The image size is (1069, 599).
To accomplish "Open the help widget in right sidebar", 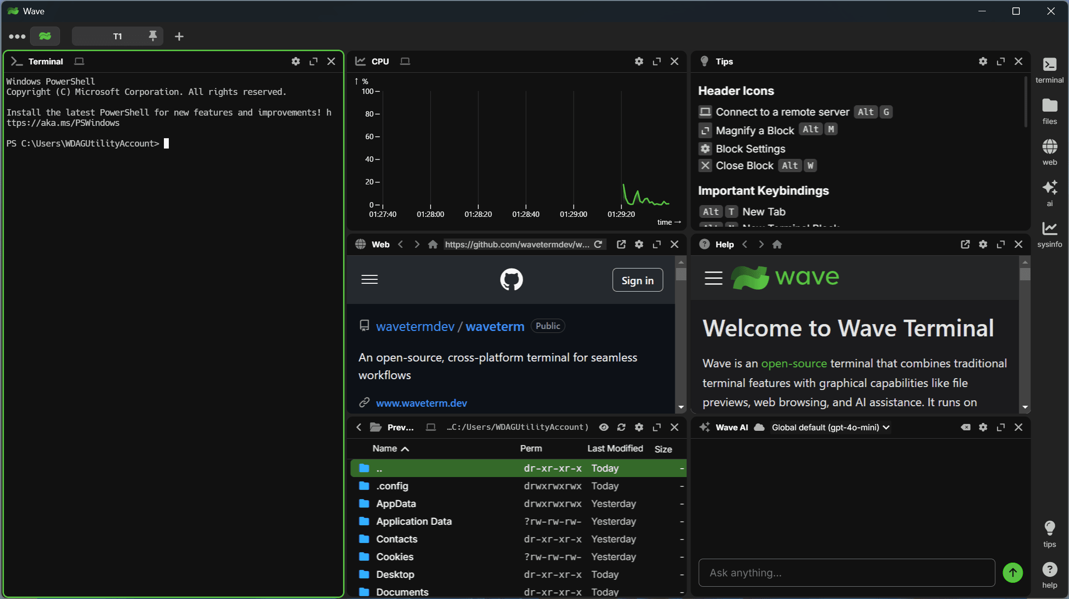I will 1049,575.
